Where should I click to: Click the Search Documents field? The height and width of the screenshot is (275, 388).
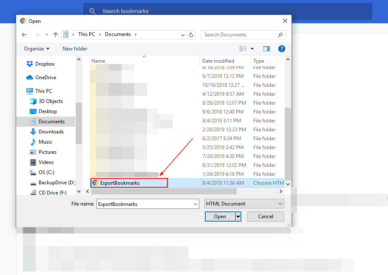pos(244,35)
